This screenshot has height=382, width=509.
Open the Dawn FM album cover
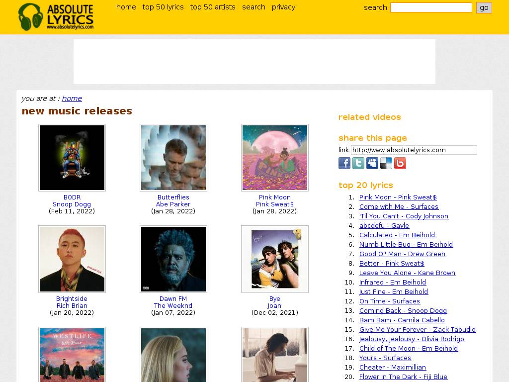coord(173,259)
